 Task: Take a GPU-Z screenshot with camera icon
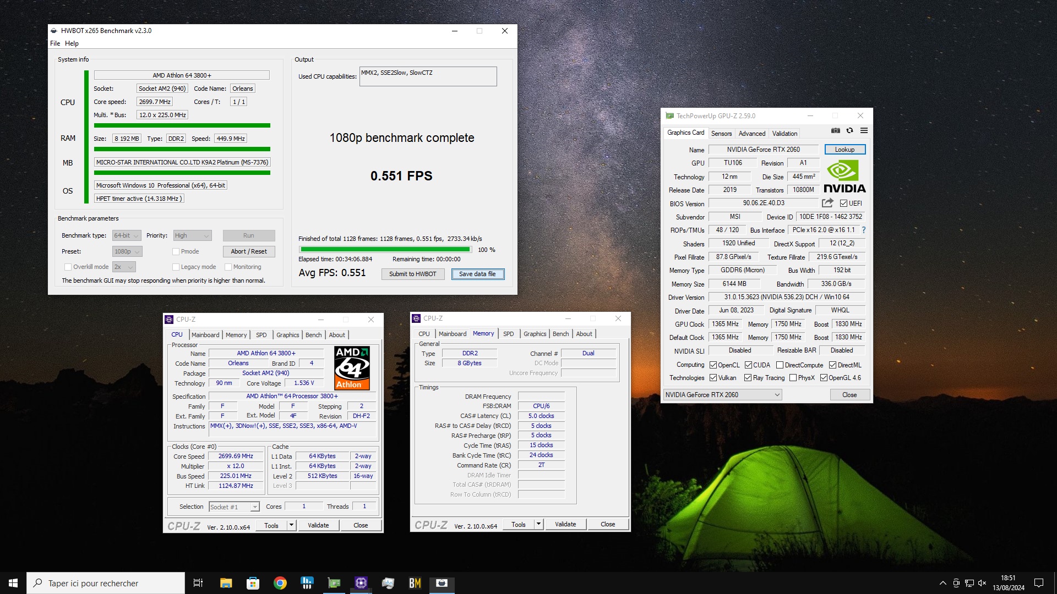pos(835,131)
